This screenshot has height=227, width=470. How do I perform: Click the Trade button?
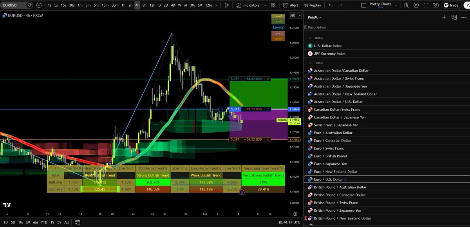[451, 5]
